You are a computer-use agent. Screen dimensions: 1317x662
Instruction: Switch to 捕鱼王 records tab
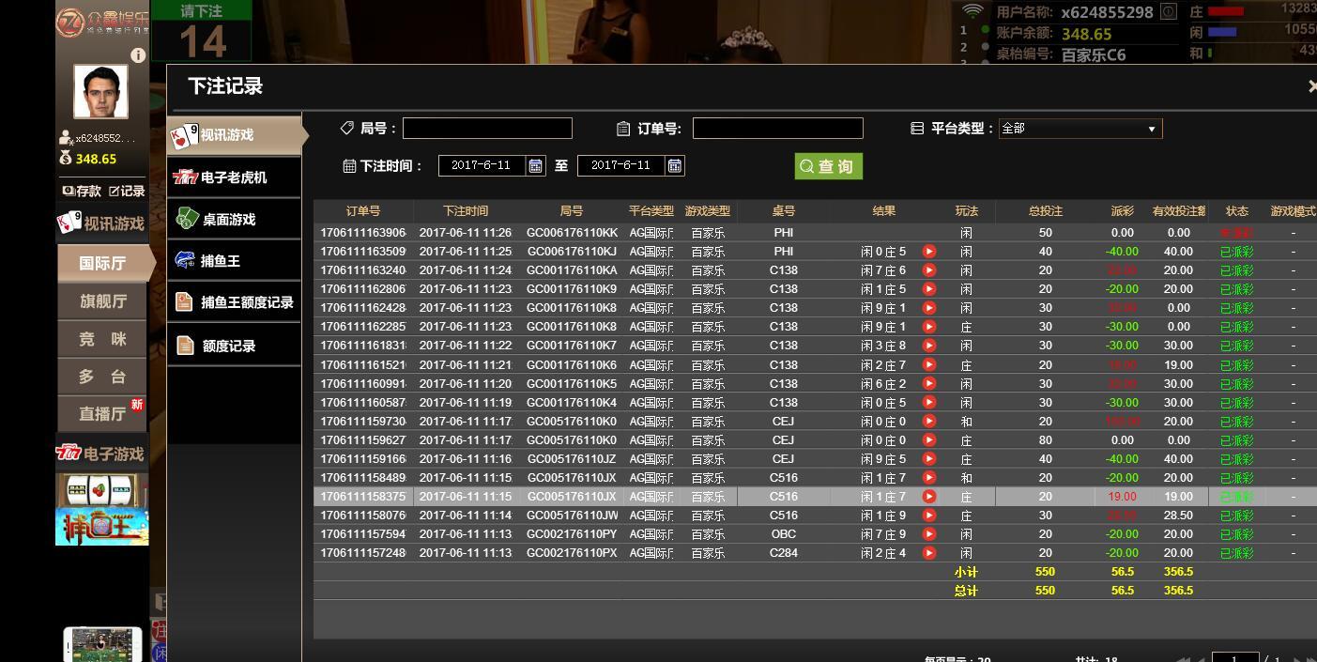click(x=234, y=261)
